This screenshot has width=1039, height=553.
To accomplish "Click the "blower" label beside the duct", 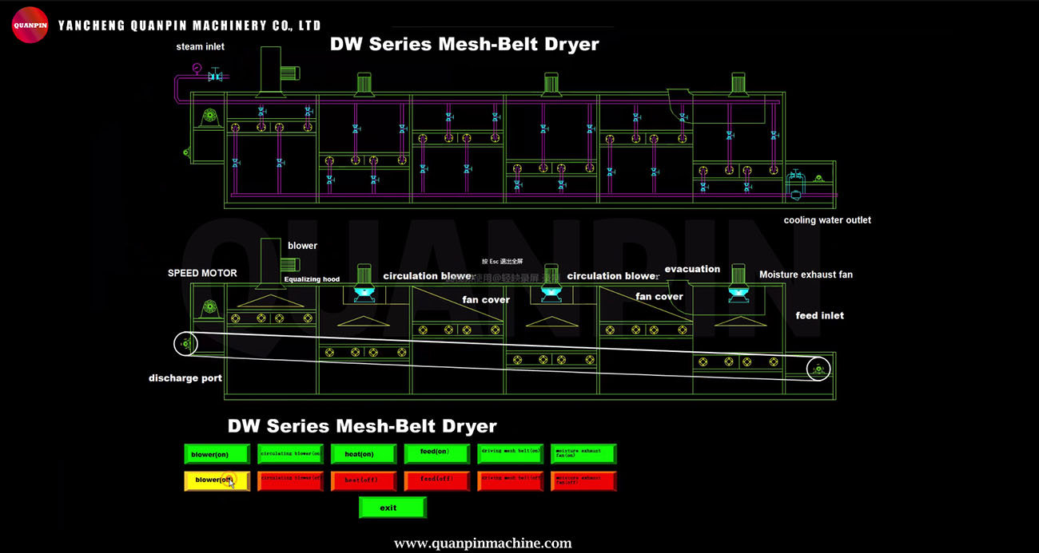I will [302, 246].
